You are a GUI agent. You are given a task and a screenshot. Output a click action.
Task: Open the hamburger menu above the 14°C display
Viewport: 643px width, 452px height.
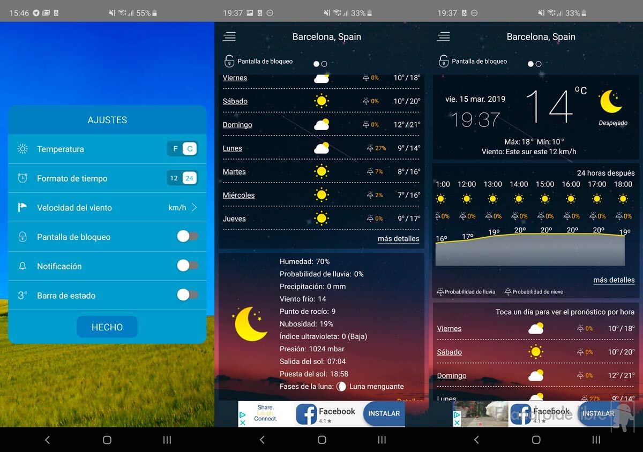[444, 36]
